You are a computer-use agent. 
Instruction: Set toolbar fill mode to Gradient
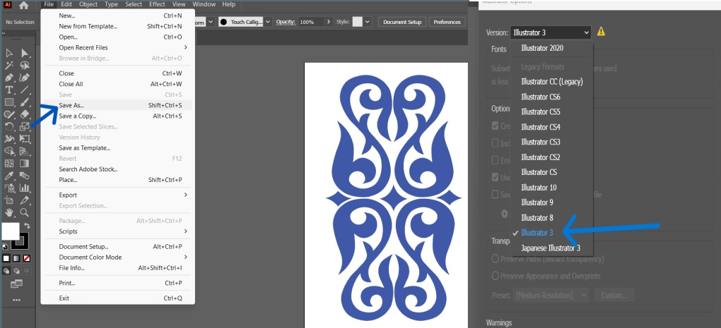[x=16, y=258]
